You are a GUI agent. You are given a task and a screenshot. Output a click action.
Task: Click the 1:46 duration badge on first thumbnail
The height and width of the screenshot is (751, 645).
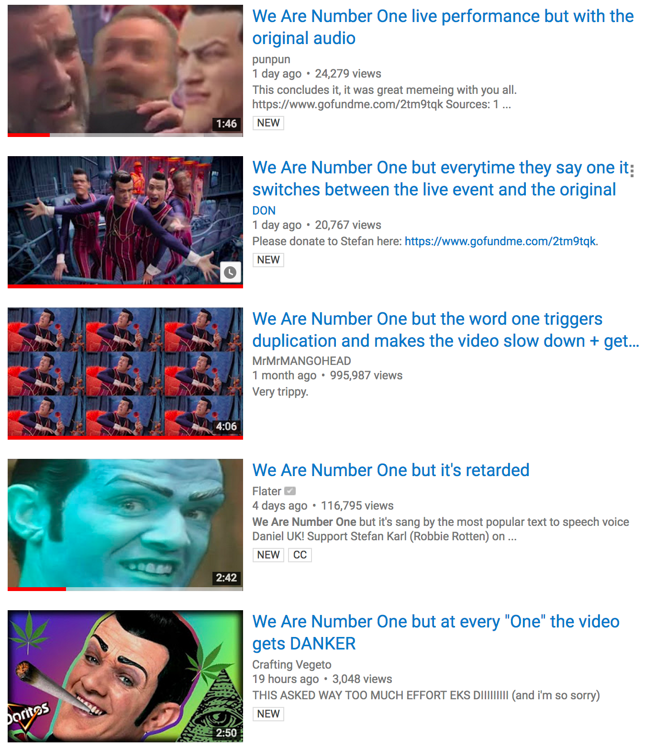[226, 124]
